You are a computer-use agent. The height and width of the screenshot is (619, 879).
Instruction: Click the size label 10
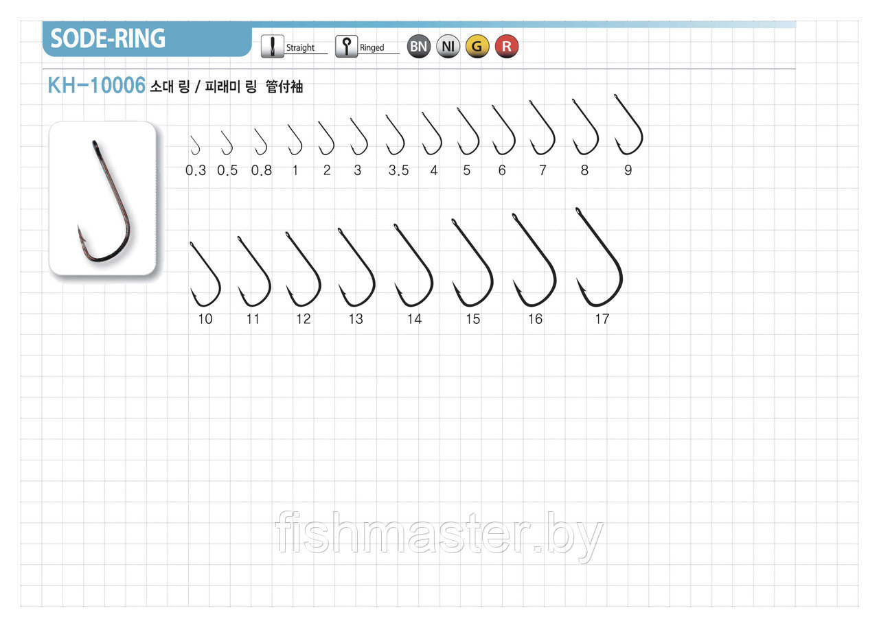pos(205,319)
